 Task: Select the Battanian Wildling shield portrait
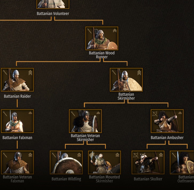point(66,162)
